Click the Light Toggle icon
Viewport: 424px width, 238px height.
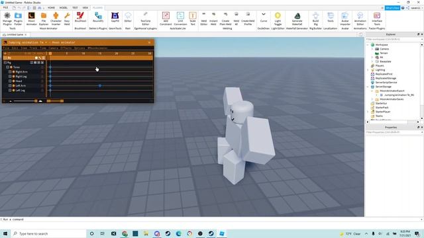pos(278,19)
